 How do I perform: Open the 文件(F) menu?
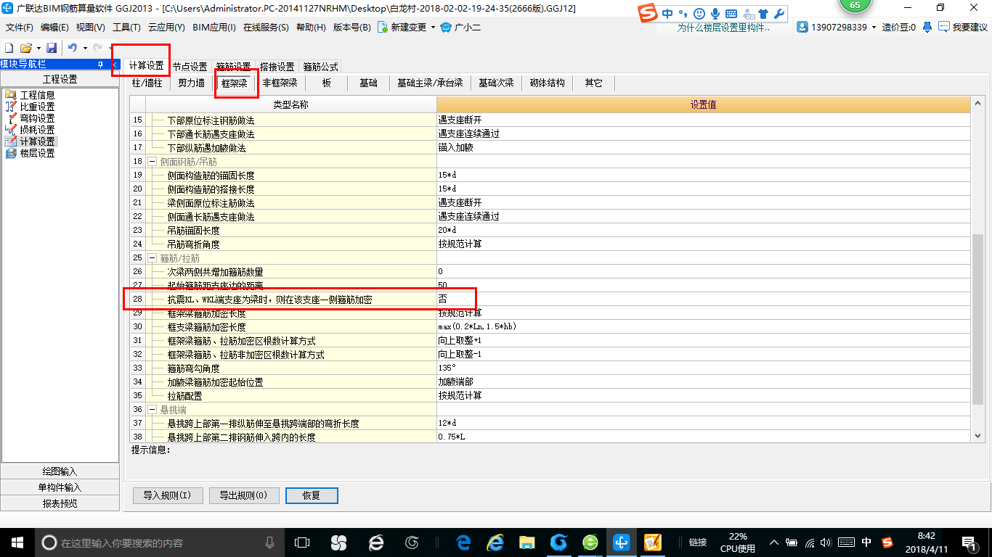point(20,28)
